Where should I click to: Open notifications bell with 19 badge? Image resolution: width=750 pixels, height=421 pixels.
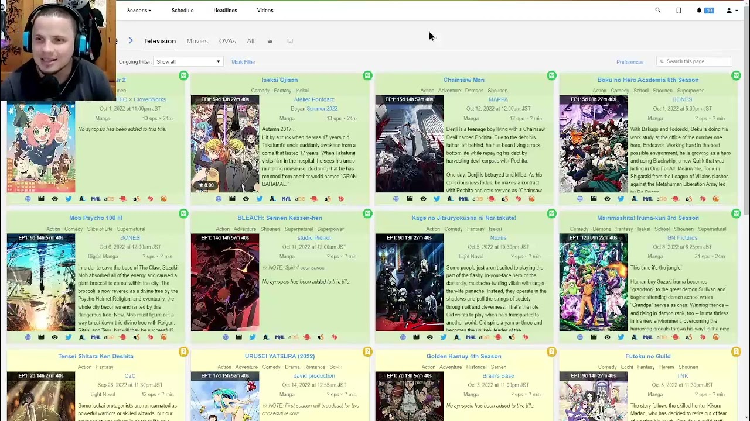[x=704, y=10]
